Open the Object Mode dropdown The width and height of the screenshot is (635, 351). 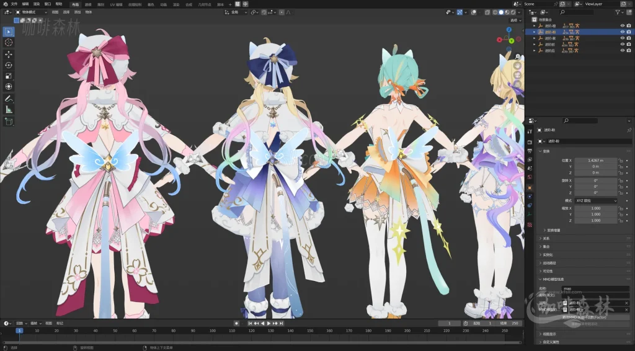(x=31, y=12)
